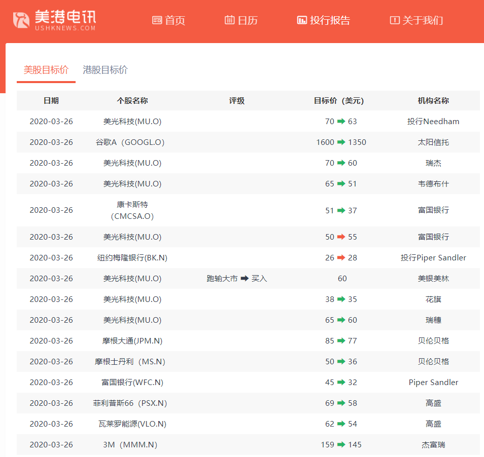Click the green arrow in 65 to 51
The height and width of the screenshot is (457, 484).
(341, 184)
